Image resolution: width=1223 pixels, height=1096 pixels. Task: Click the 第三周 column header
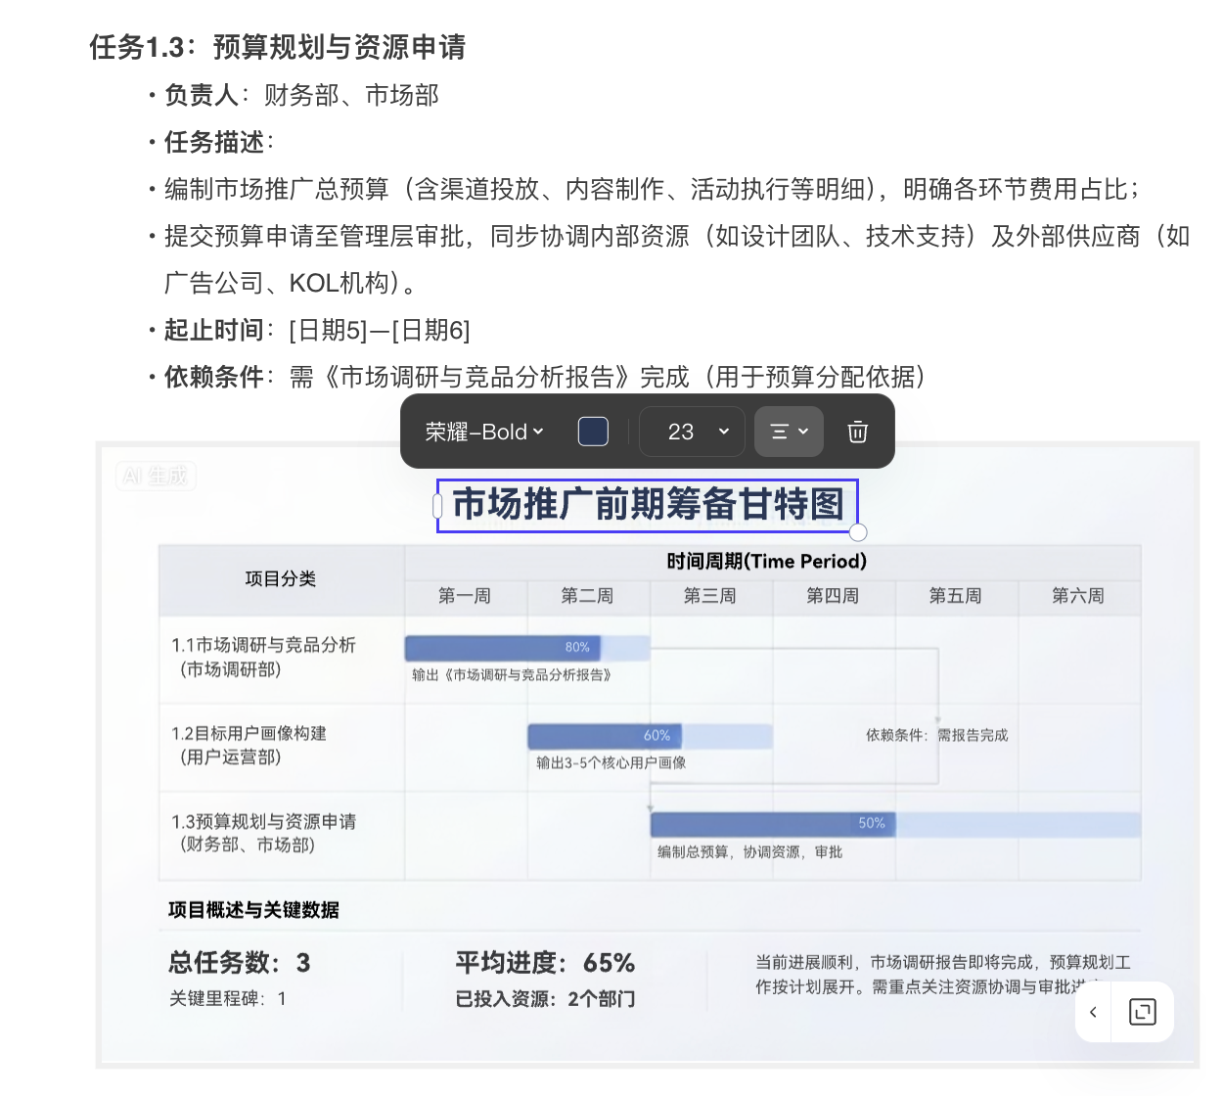click(710, 596)
